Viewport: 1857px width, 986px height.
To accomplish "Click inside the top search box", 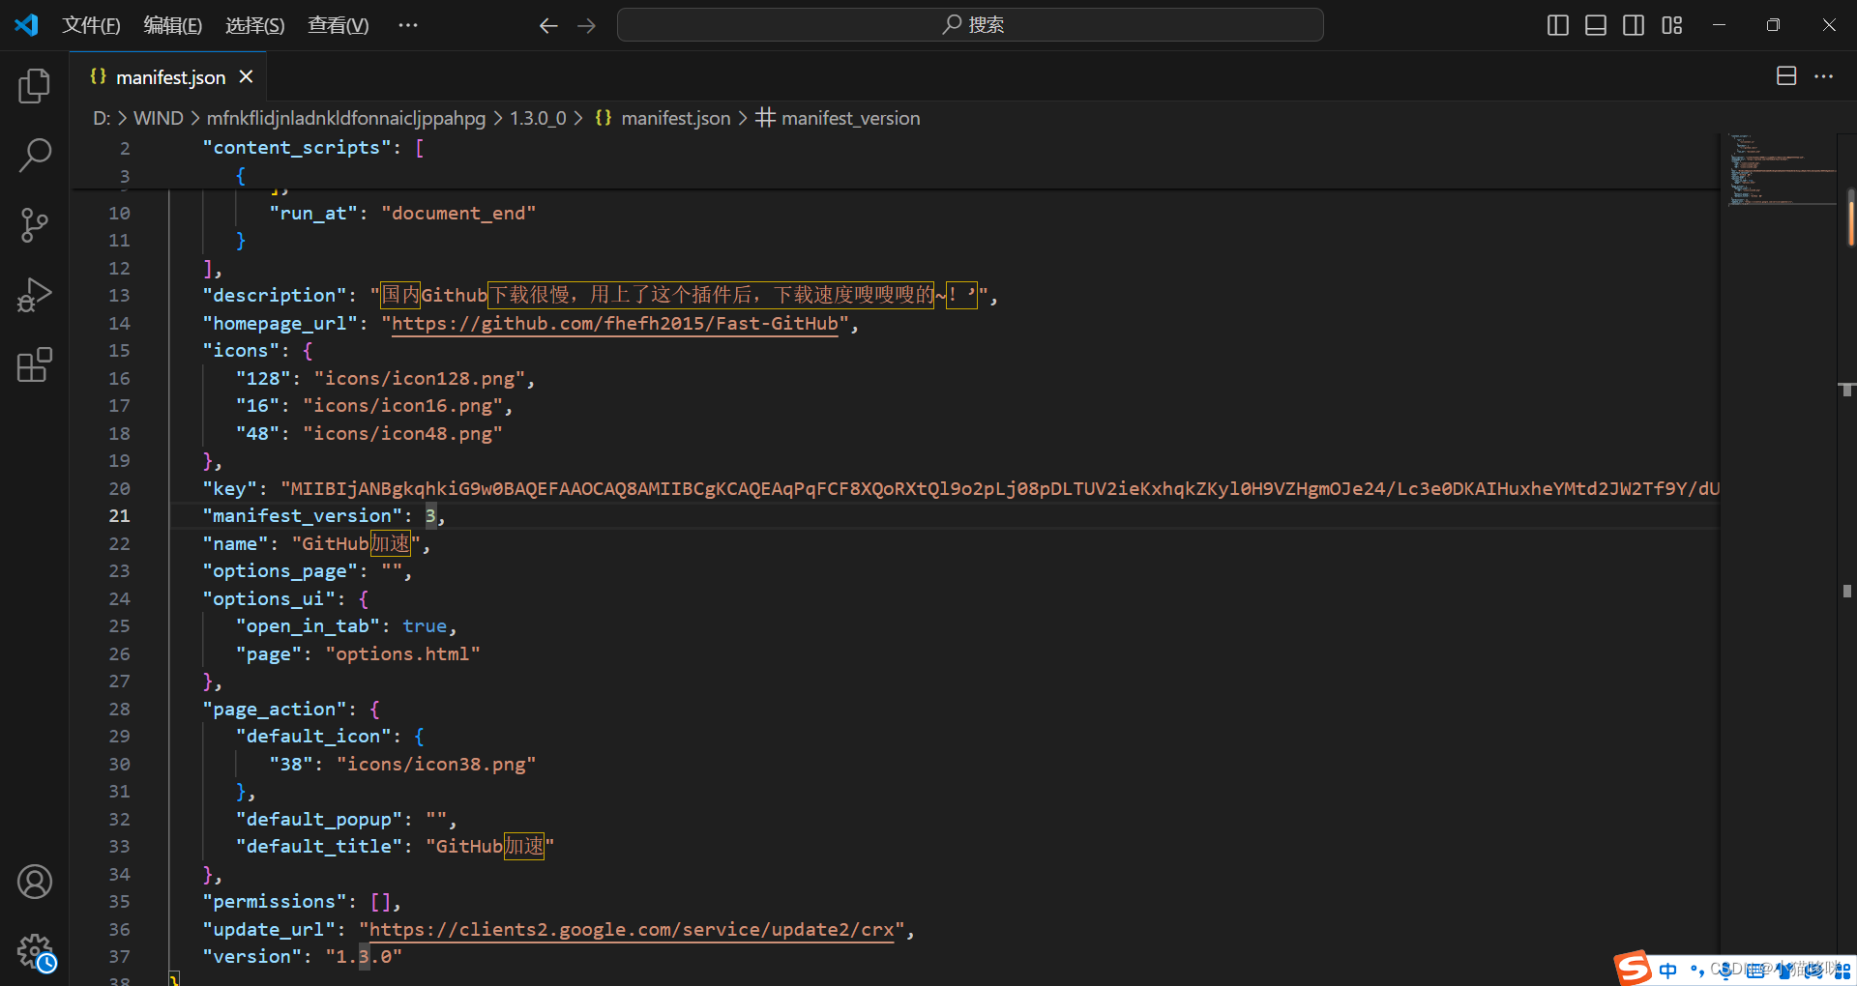I will tap(969, 25).
